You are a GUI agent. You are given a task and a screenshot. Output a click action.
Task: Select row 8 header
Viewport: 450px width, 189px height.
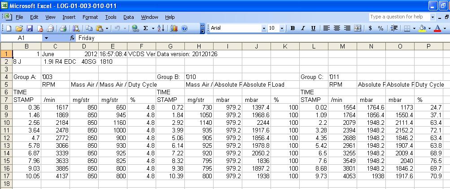coord(6,107)
